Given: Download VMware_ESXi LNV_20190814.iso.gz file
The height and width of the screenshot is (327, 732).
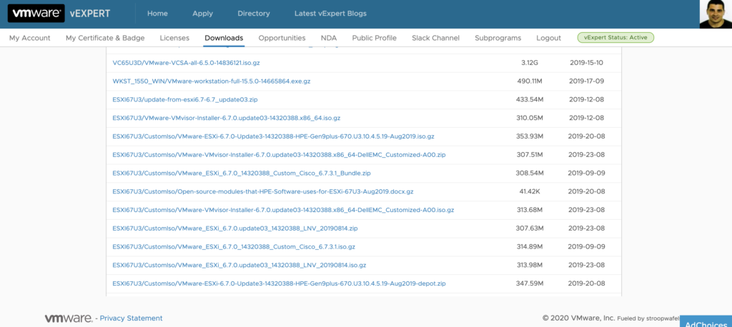Looking at the screenshot, I should (239, 265).
